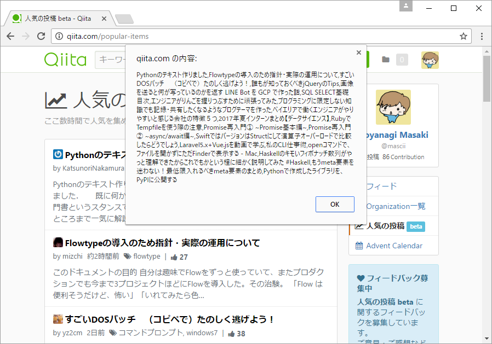
Task: Click the browser back arrow
Action: pos(11,36)
